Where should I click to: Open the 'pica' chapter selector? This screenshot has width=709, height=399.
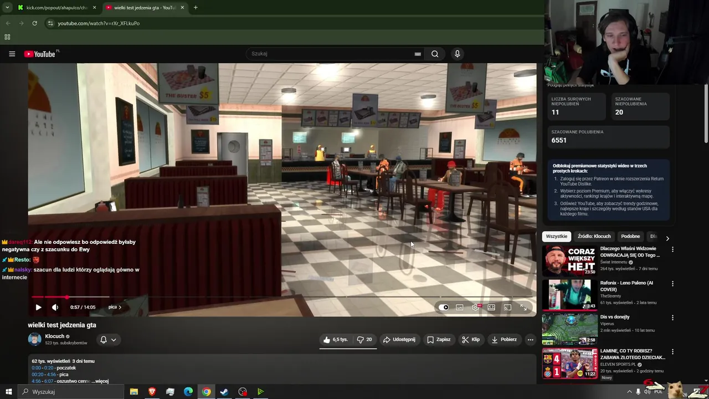(x=115, y=307)
